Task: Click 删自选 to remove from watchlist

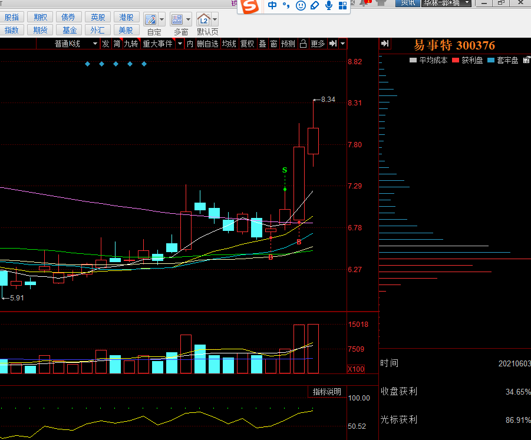Action: click(207, 44)
